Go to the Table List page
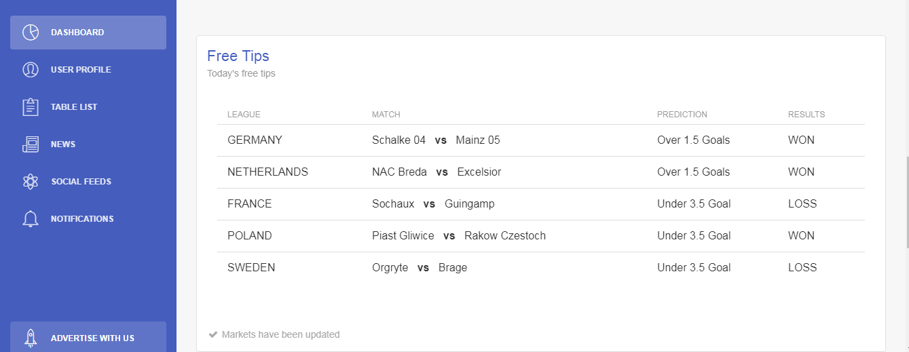This screenshot has height=352, width=909. coord(88,107)
